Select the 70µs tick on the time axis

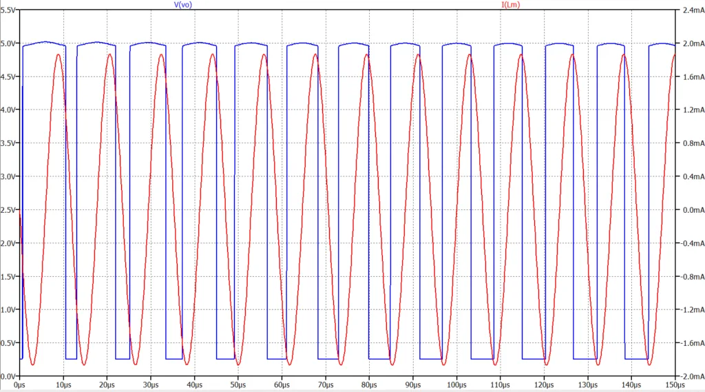[x=325, y=385]
